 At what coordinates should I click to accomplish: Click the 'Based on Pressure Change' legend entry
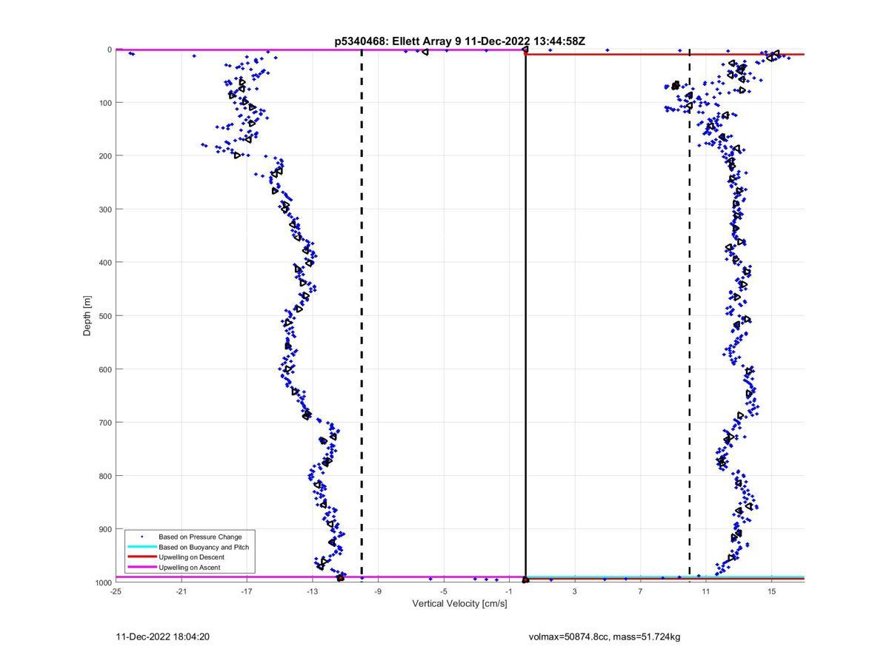[x=200, y=537]
